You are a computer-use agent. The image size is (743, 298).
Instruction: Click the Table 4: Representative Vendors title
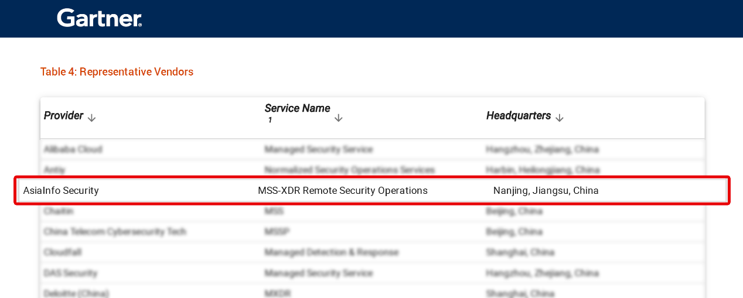[x=117, y=72]
